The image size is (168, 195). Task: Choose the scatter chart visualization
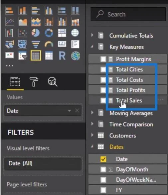coord(23,33)
